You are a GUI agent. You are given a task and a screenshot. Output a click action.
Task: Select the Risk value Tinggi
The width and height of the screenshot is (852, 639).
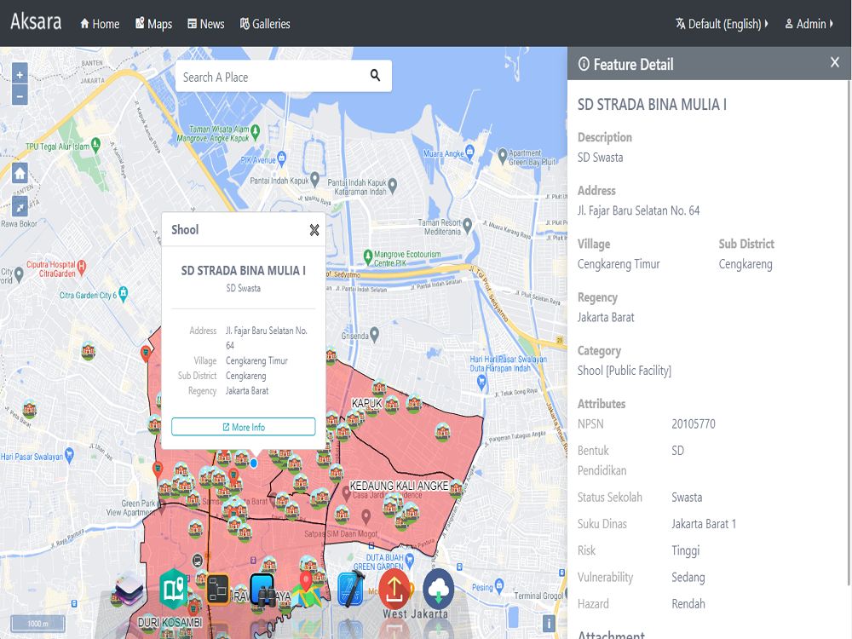pyautogui.click(x=686, y=550)
